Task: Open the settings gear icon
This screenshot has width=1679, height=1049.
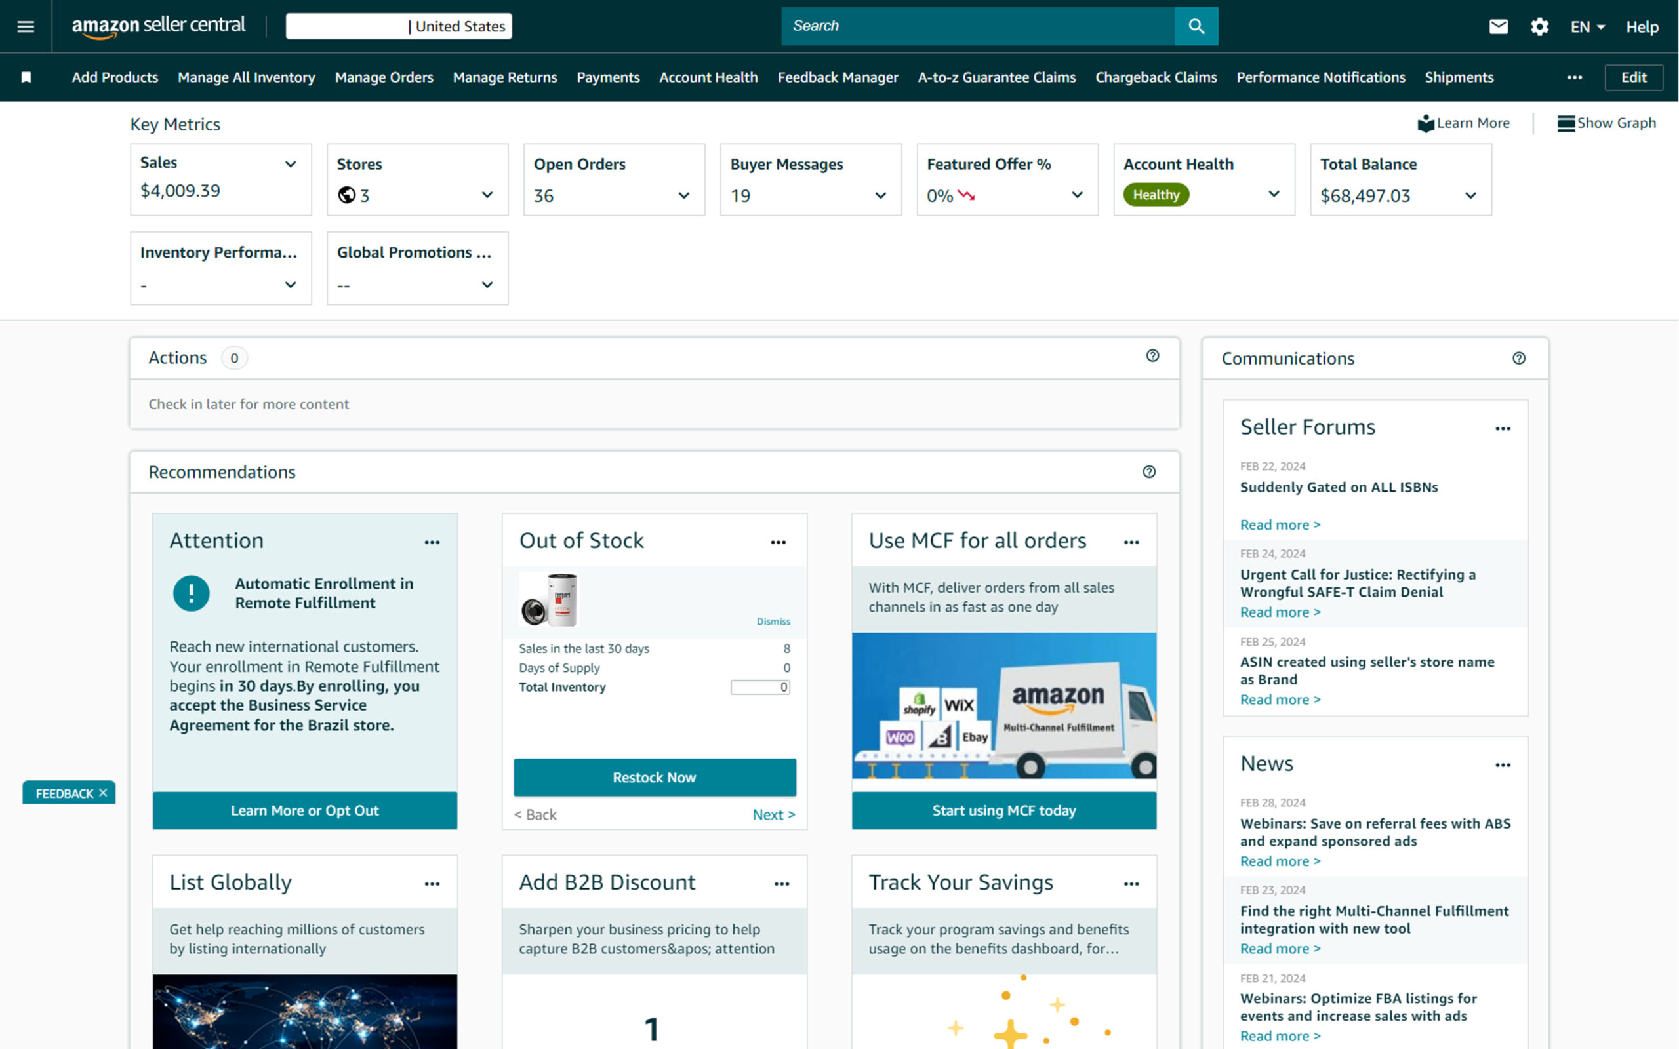Action: [1539, 26]
